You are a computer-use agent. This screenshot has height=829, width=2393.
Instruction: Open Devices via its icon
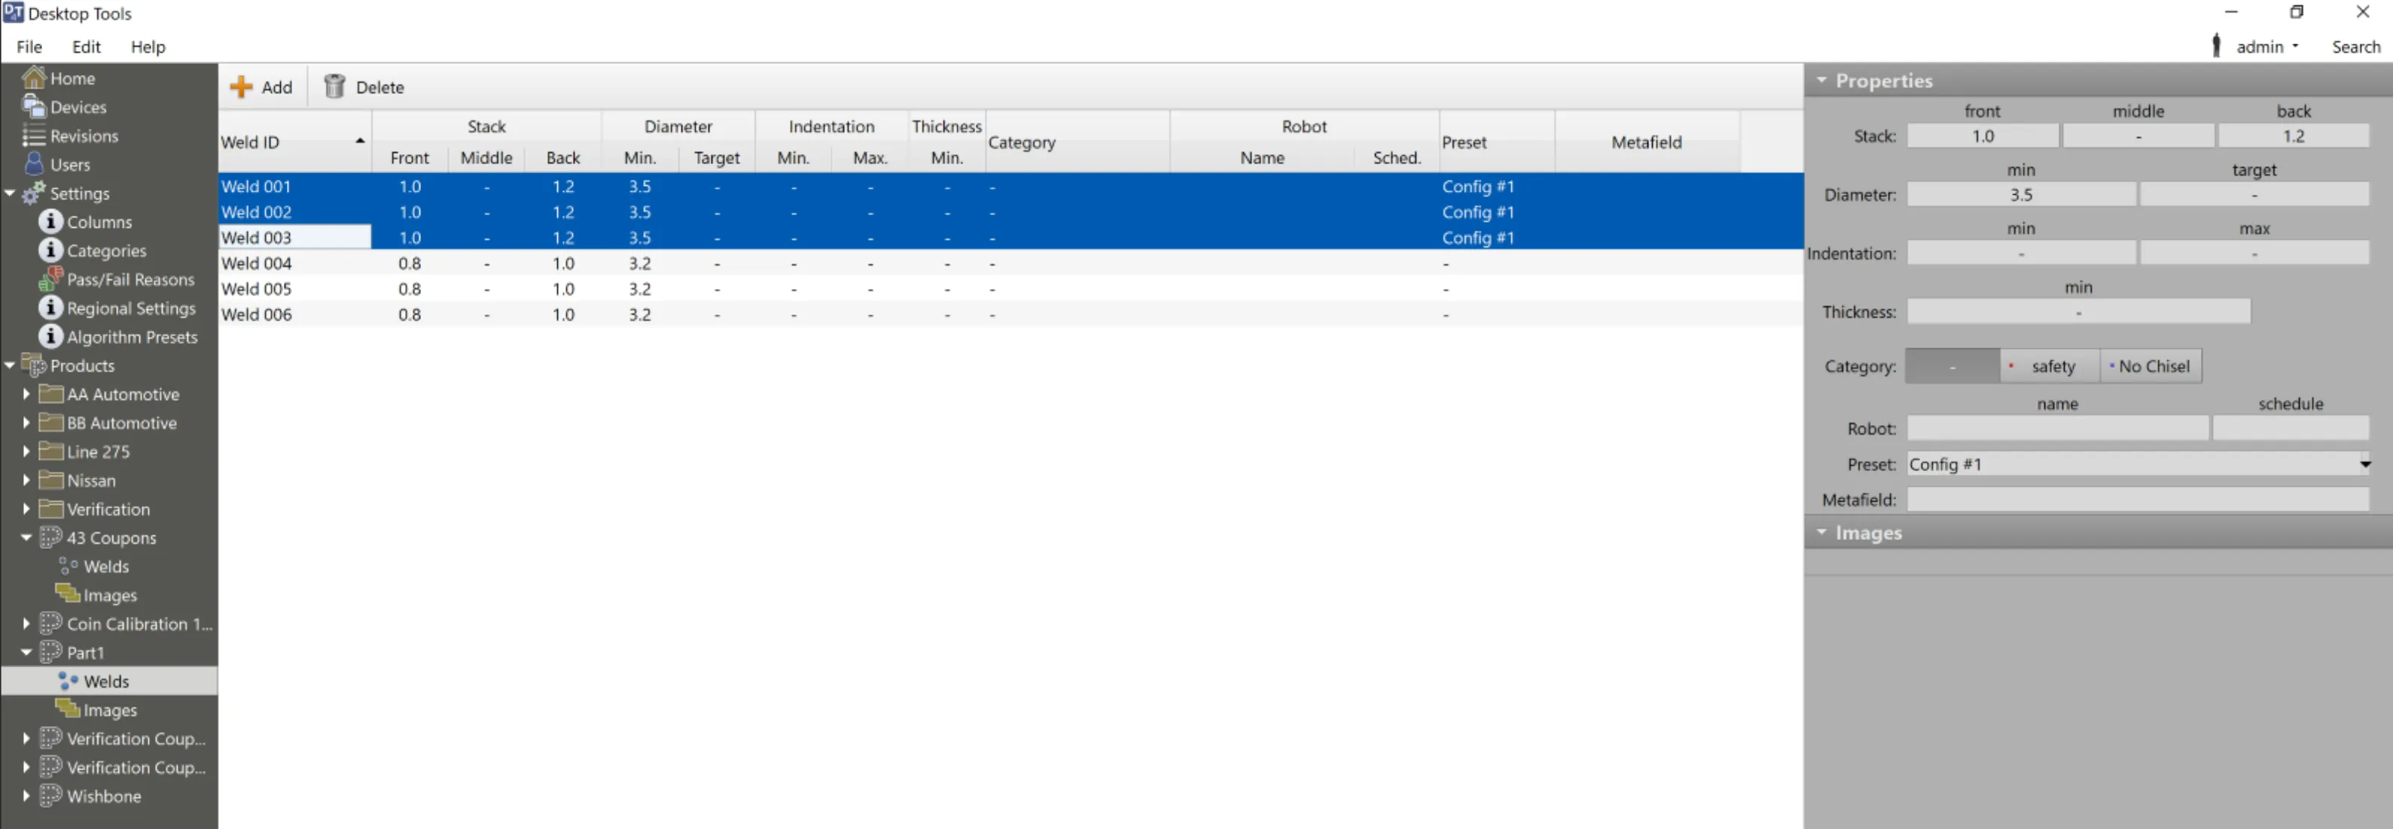point(35,107)
